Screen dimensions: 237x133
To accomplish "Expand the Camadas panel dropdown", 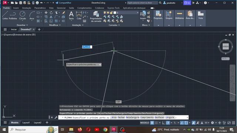I will (x=114, y=25).
